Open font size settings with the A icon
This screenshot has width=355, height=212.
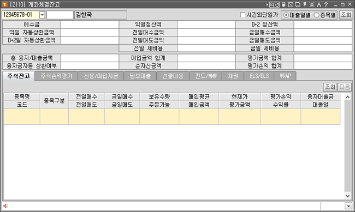(319, 4)
